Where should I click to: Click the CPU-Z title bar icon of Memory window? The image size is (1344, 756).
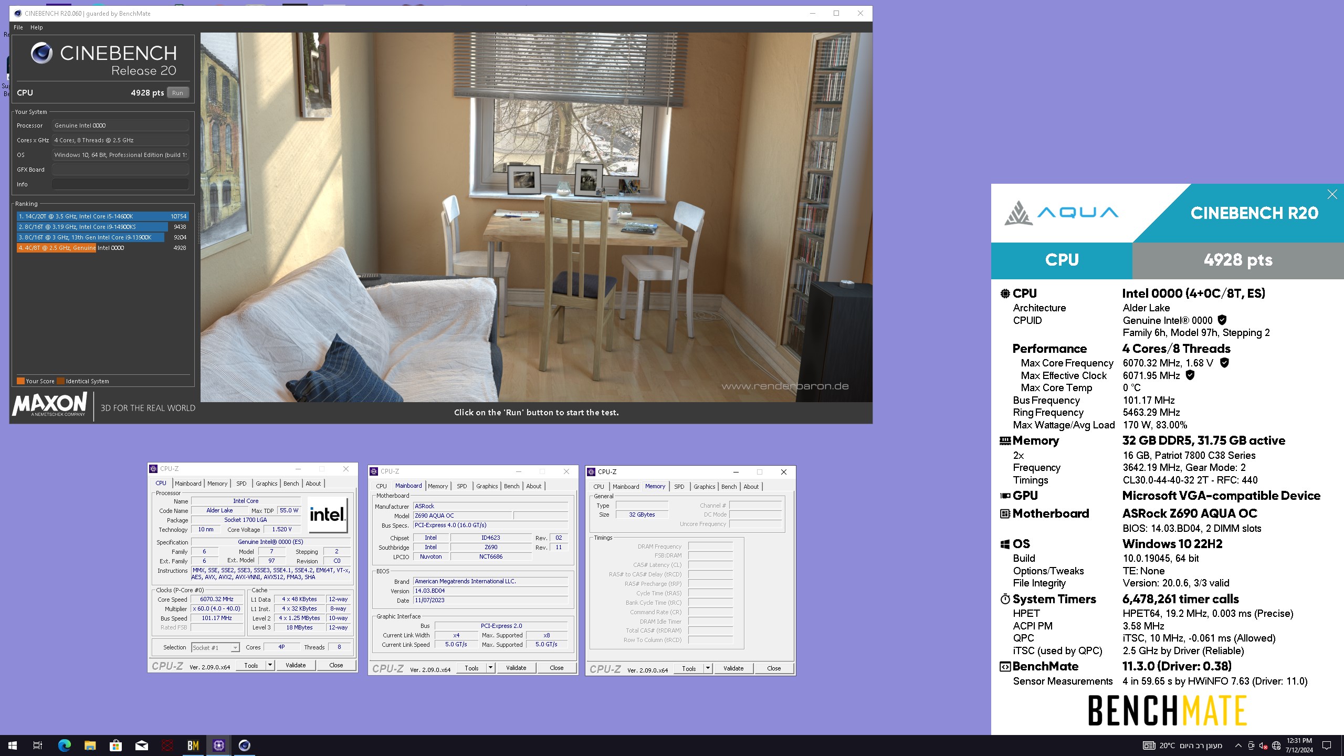[592, 472]
